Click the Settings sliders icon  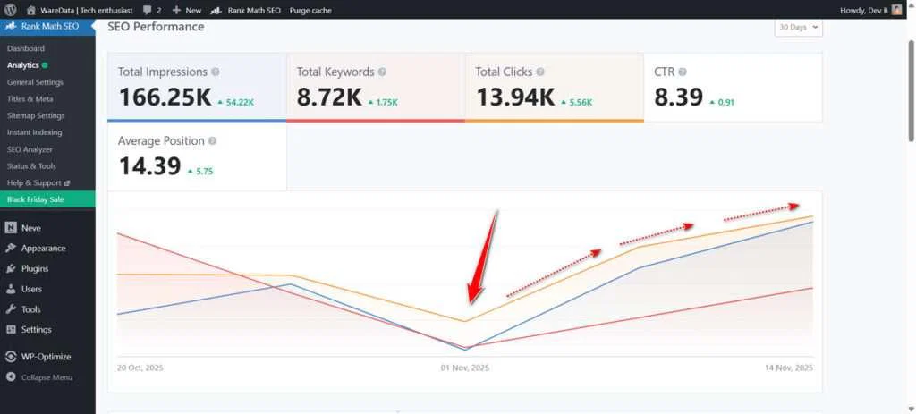11,329
